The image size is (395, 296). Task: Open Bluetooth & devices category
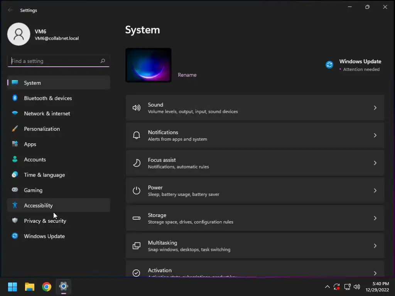(59, 98)
